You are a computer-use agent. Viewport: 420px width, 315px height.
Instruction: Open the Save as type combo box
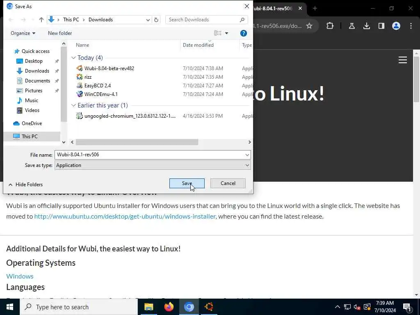click(x=153, y=165)
